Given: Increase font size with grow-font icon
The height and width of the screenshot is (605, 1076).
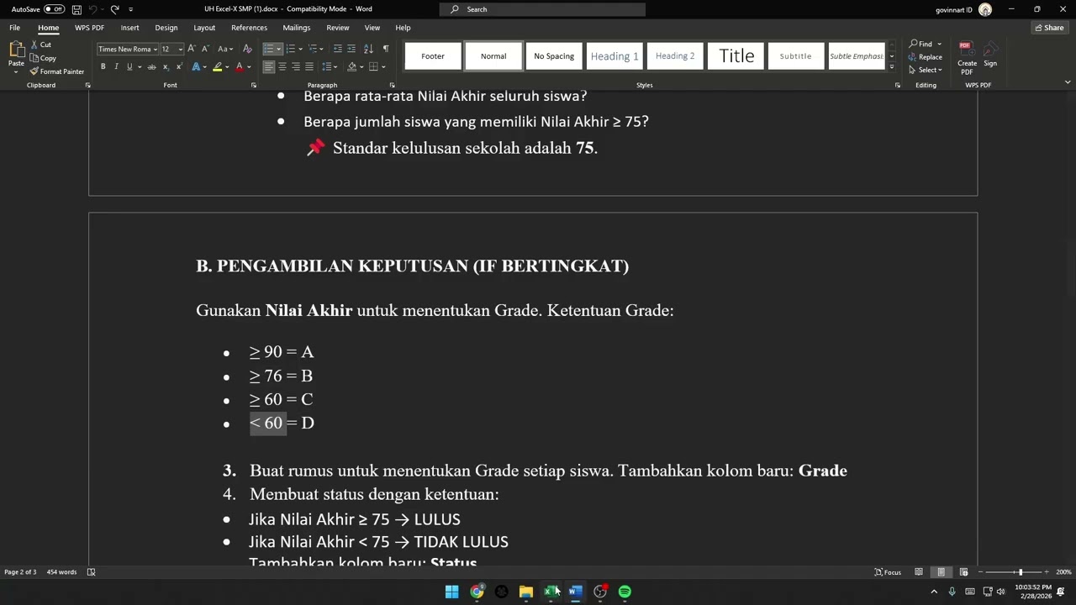Looking at the screenshot, I should pyautogui.click(x=192, y=49).
